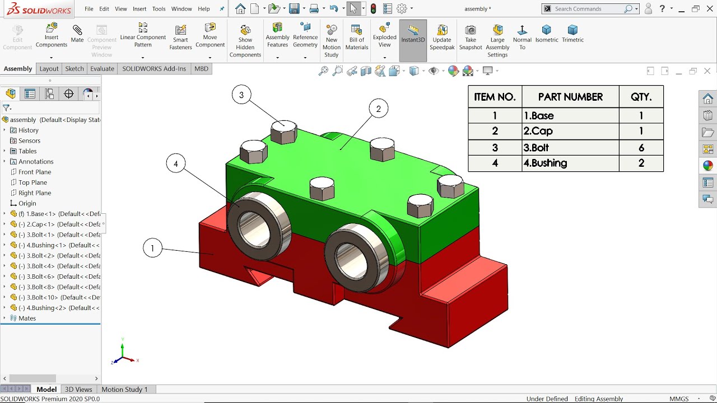The height and width of the screenshot is (403, 717).
Task: Switch to the Evaluate tab
Action: pos(103,69)
